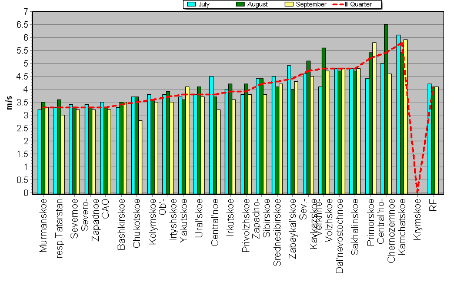Click the cyan July bar above RF
The height and width of the screenshot is (282, 457).
click(x=429, y=138)
